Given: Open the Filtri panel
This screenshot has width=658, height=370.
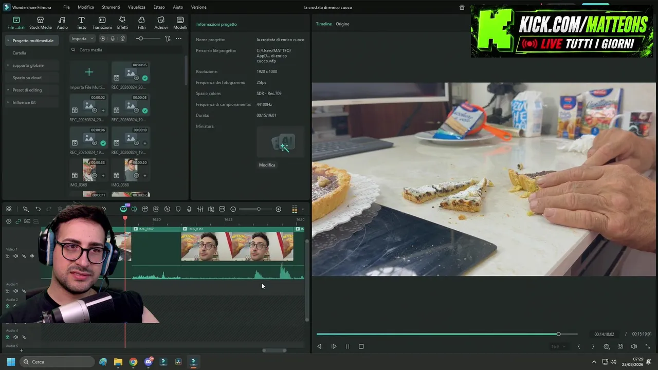Looking at the screenshot, I should coord(141,23).
